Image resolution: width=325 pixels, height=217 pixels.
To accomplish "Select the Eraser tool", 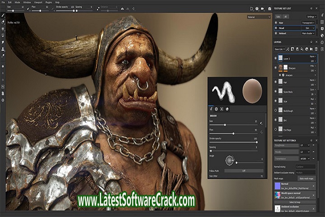I will (x=3, y=22).
